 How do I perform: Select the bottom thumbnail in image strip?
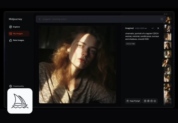point(168,101)
